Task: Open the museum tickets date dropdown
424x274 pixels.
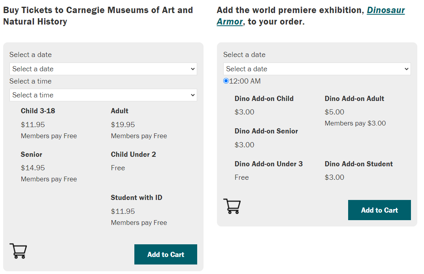Action: point(103,69)
